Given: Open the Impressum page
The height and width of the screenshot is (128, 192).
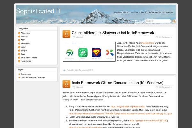Looking at the screenshot, I should pos(26,74).
